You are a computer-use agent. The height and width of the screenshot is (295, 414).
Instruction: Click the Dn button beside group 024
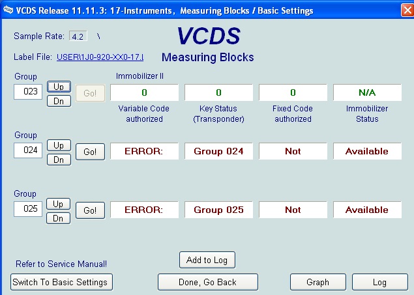click(x=59, y=160)
